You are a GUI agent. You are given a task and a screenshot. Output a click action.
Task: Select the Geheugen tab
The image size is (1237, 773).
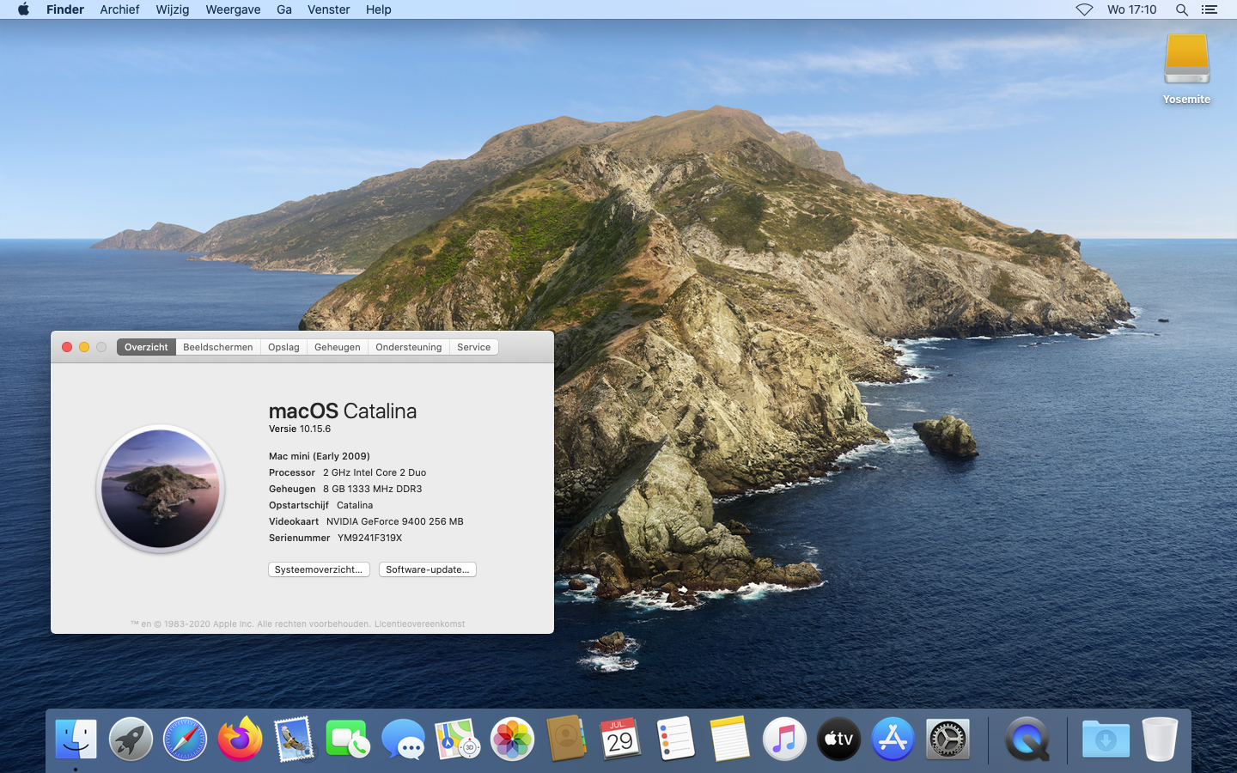pos(337,347)
